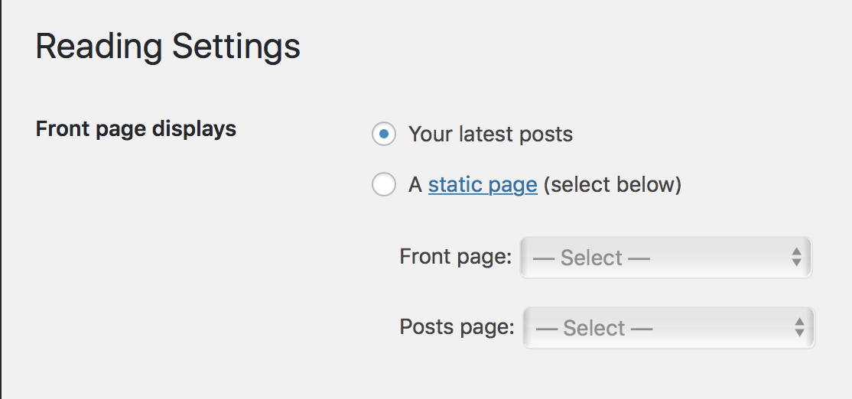Click the down arrow in Front page select
Screen dimensions: 852x399
pyautogui.click(x=796, y=264)
